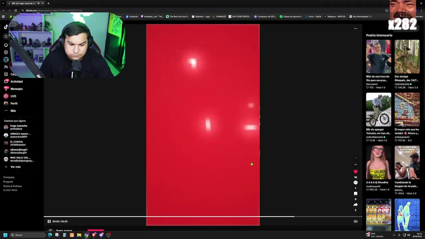Reload the page with refresh icon
The image size is (425, 239).
pos(15,10)
